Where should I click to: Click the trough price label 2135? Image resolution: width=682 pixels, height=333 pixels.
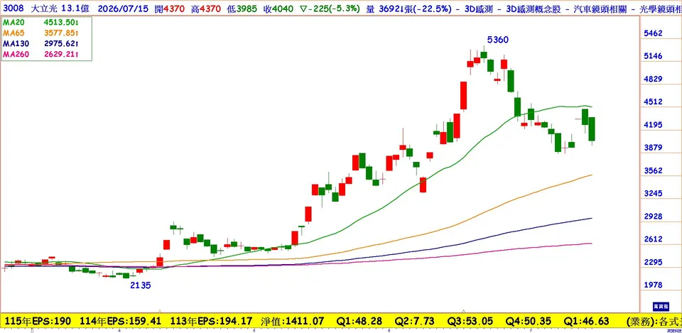[141, 285]
